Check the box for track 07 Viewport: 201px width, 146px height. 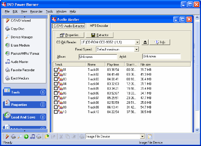click(56, 98)
